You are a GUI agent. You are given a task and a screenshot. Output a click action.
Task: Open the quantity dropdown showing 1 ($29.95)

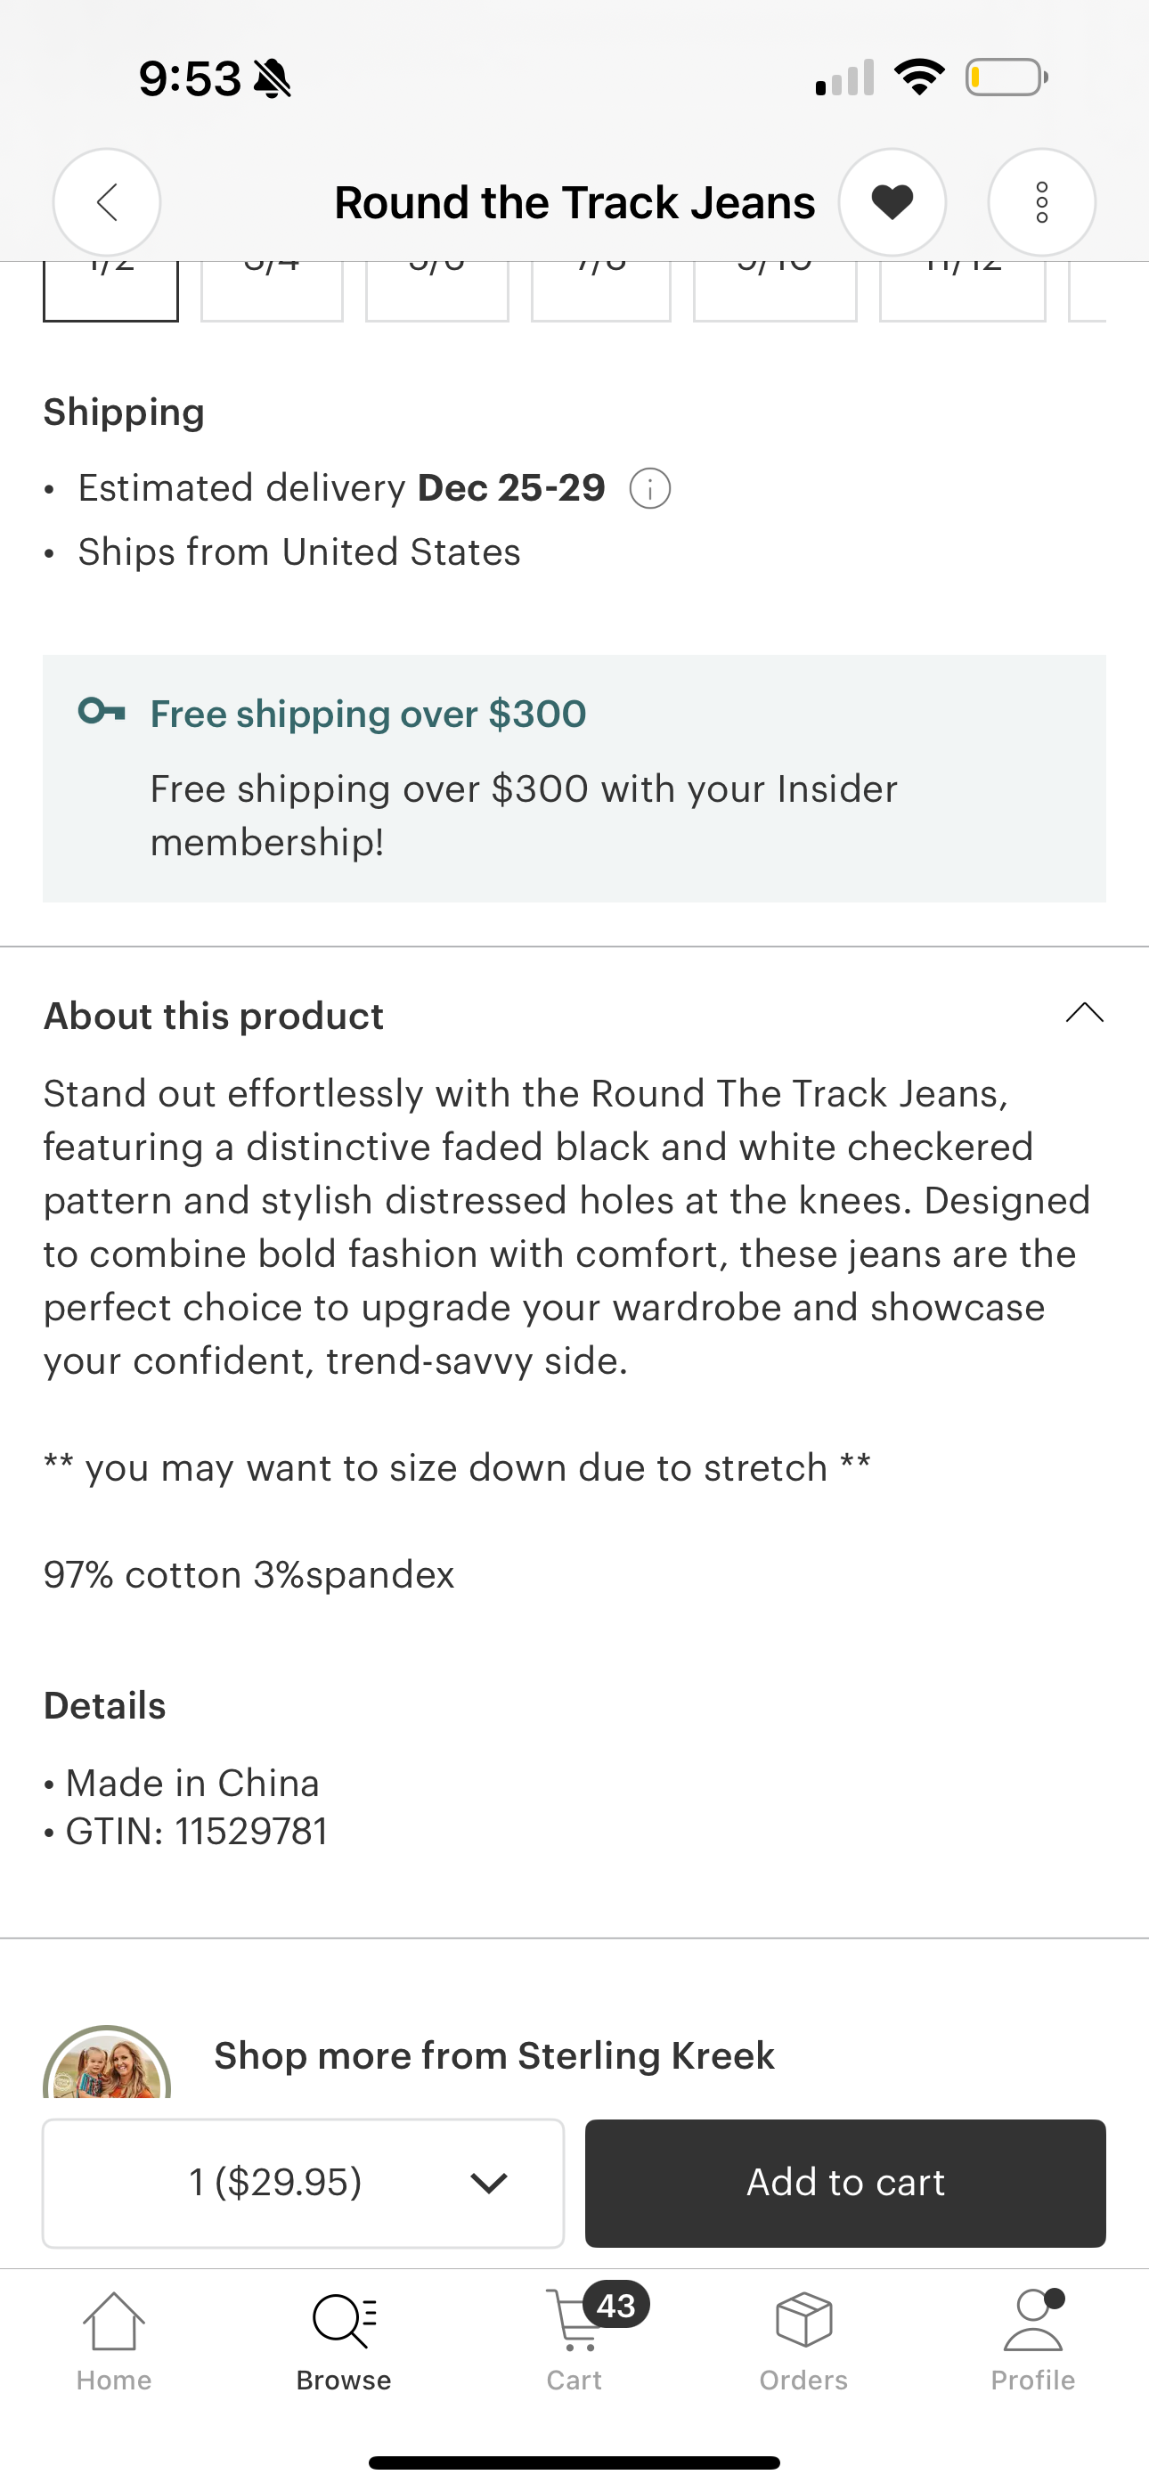click(x=303, y=2183)
